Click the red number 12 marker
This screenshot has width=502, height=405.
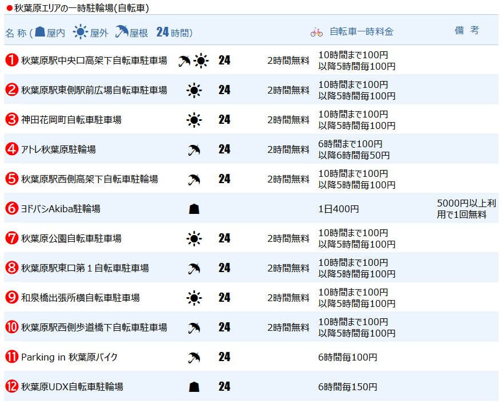[x=11, y=387]
